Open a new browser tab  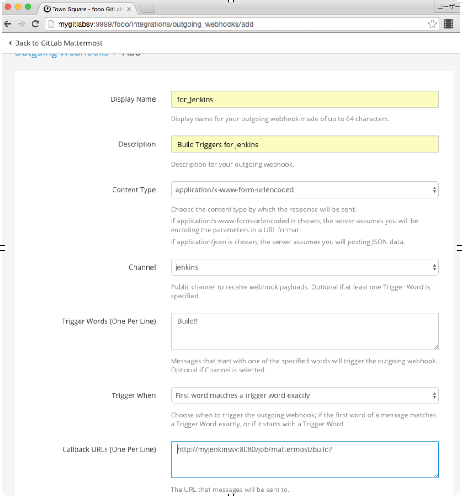(146, 8)
